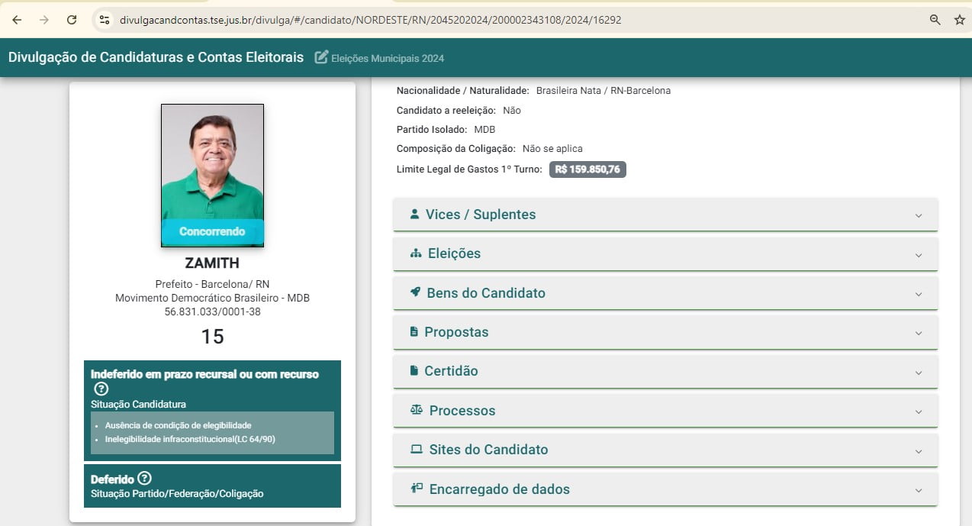Click the edit icon beside Eleições Municipais 2024
The width and height of the screenshot is (972, 526).
(321, 57)
